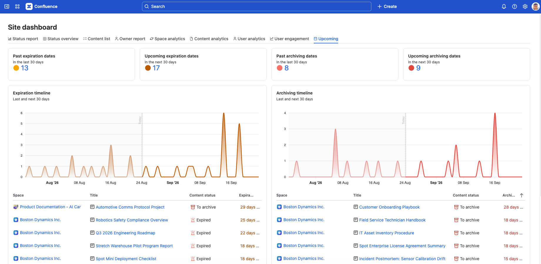Screen dimensions: 541x264
Task: Click the Today marker on Archiving timeline
Action: [403, 120]
